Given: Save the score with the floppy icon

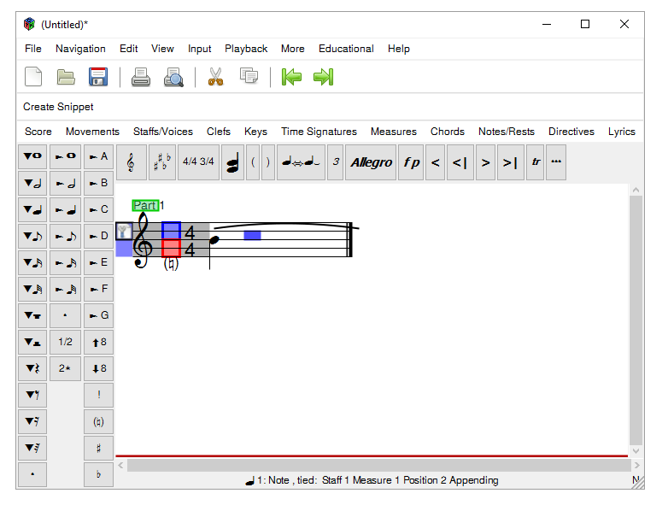Looking at the screenshot, I should coord(98,77).
